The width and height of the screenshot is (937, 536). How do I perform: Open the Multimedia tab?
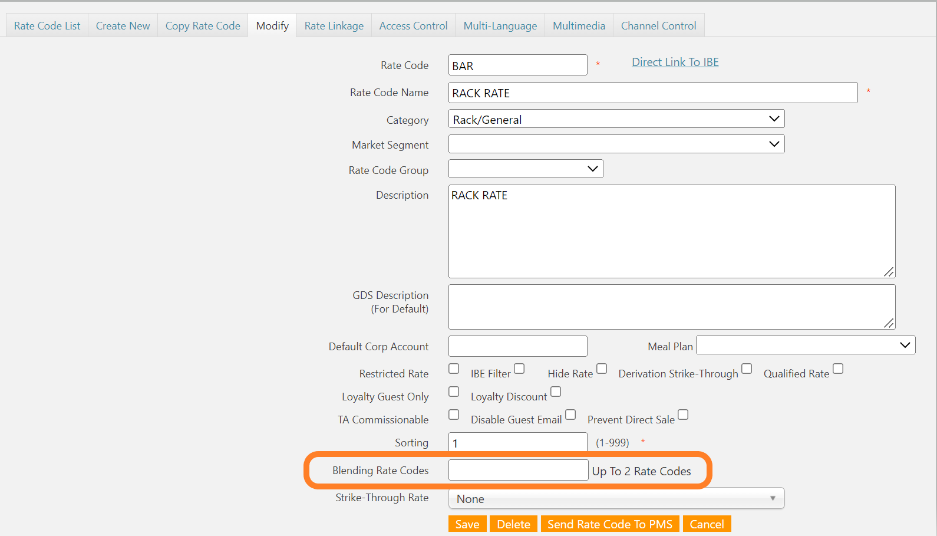[x=579, y=26]
